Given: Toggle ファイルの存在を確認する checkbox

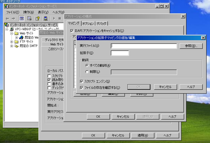Looking at the screenshot, I should click(x=82, y=88).
